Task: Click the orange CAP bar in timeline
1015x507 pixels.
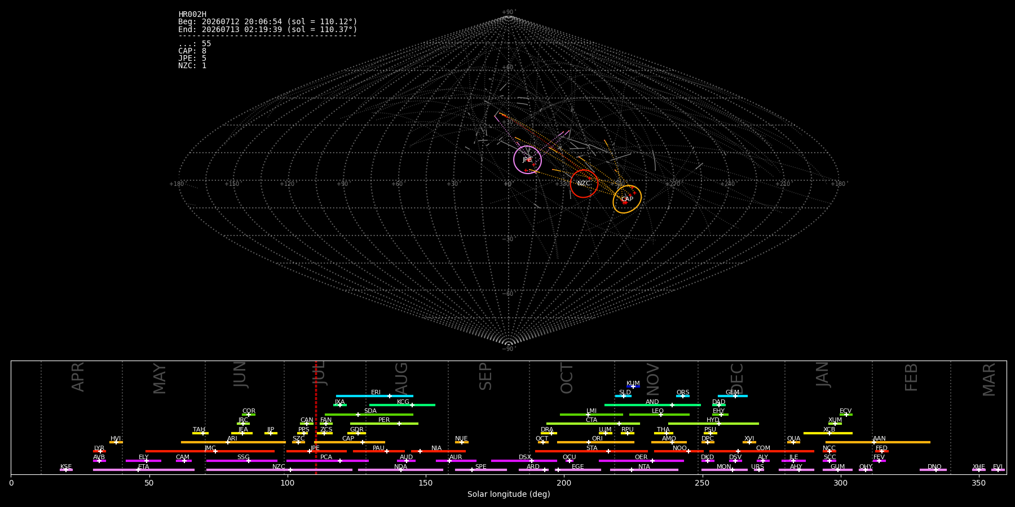Action: [x=350, y=442]
